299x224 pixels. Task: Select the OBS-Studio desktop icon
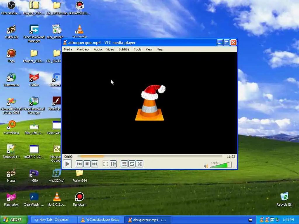[x=11, y=8]
